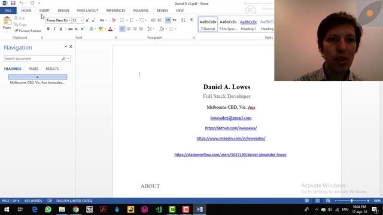Align text left
Viewport: 383px width, 215px height.
coord(122,29)
